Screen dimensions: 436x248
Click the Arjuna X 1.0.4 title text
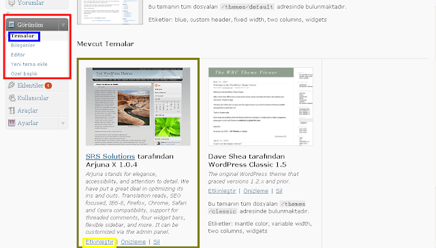tap(112, 164)
